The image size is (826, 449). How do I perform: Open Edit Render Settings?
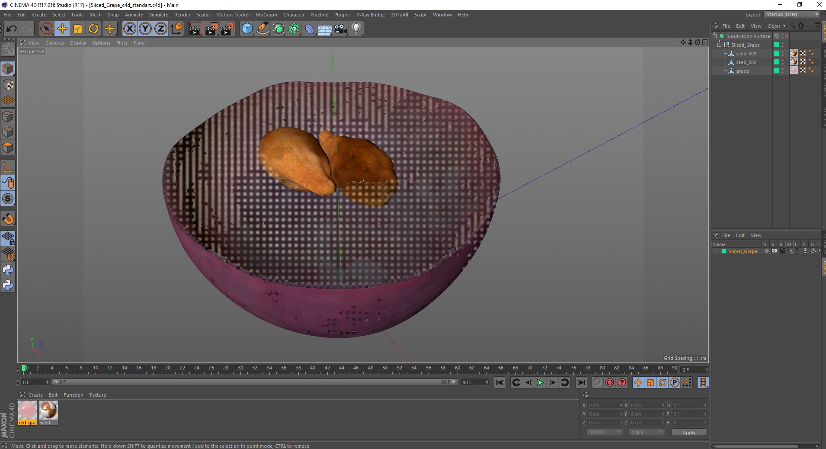227,29
